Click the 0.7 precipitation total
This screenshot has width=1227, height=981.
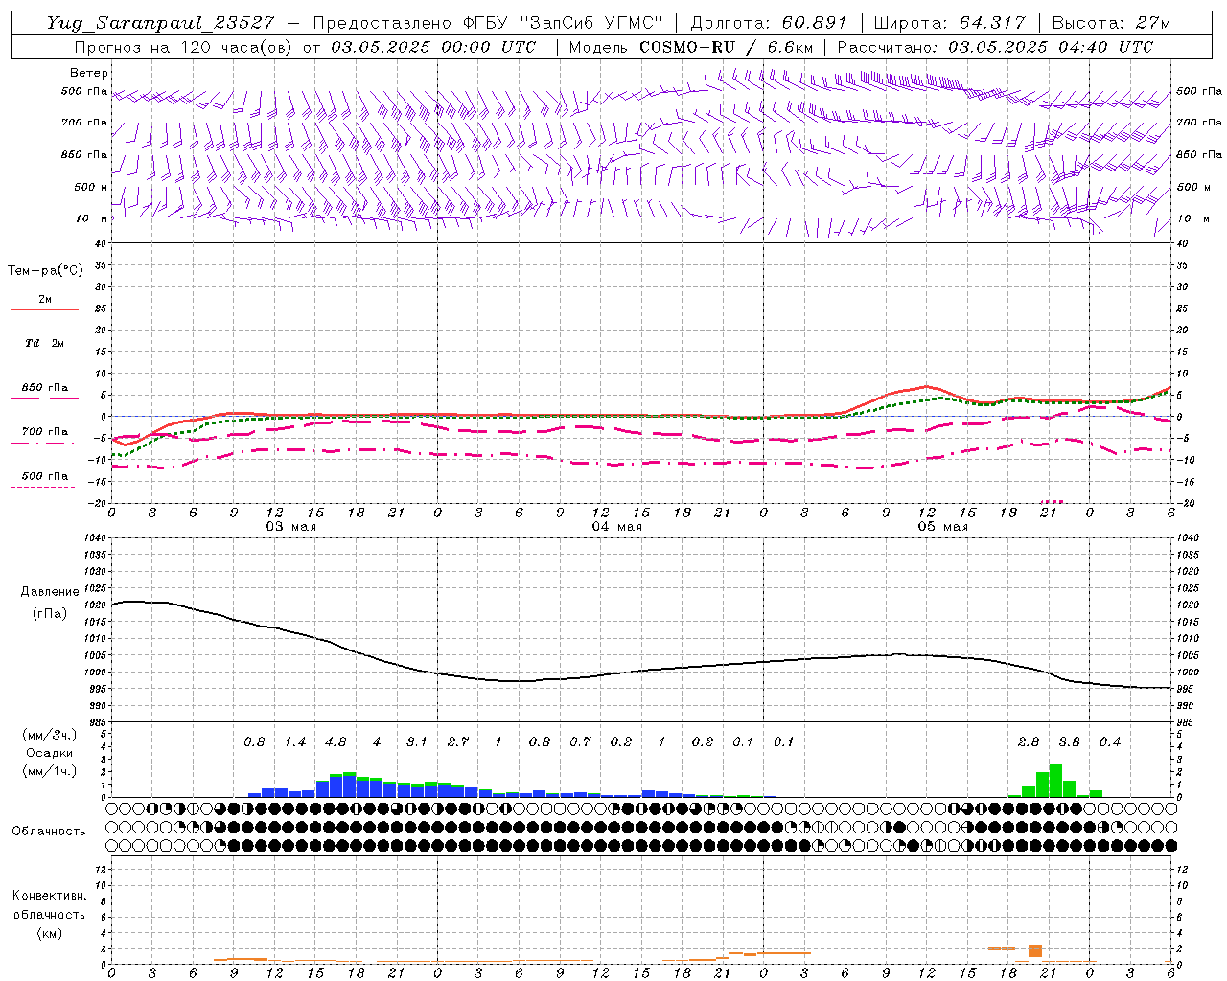tap(580, 742)
